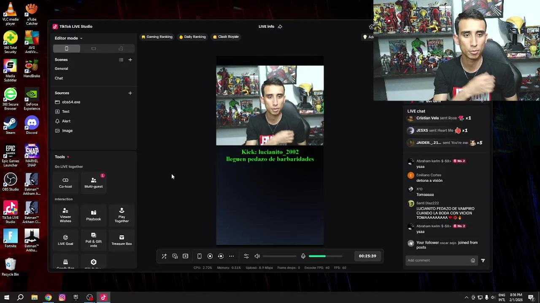
Task: Open the Treasure Box tool
Action: [121, 240]
